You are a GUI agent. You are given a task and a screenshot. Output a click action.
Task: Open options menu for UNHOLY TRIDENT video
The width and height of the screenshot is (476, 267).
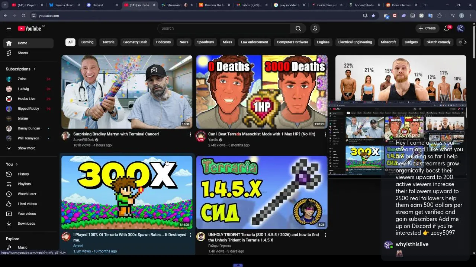325,235
